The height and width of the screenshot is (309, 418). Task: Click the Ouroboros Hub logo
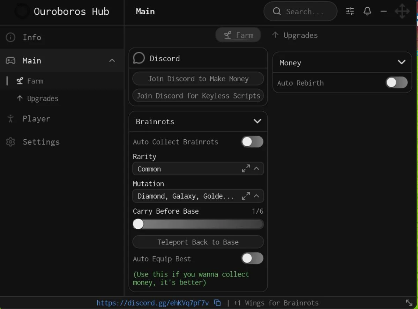[22, 11]
